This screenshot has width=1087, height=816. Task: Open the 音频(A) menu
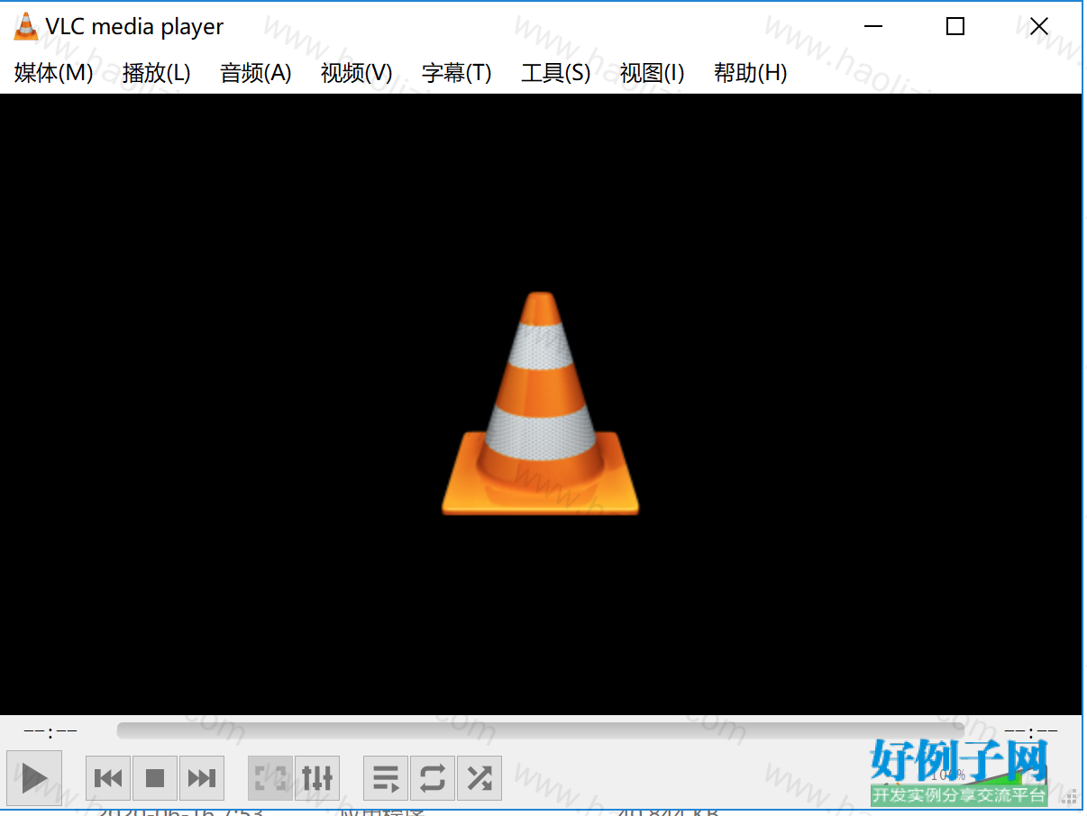click(256, 73)
